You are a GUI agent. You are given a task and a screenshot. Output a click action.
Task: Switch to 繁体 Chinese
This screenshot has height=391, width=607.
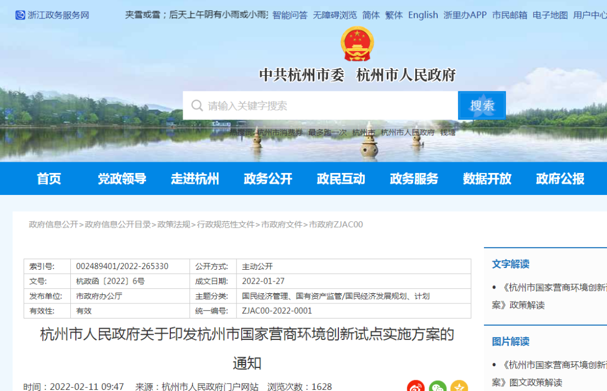click(x=393, y=15)
